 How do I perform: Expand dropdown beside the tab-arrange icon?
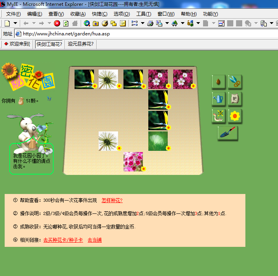(142, 23)
